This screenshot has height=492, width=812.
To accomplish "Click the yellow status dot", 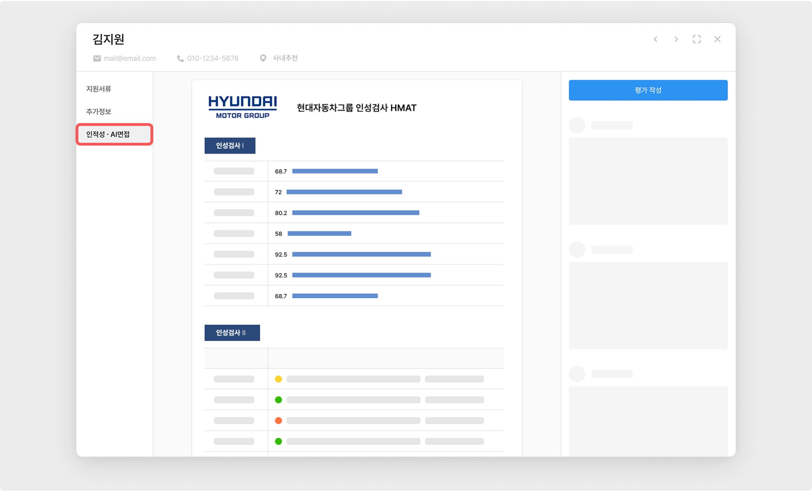I will (x=278, y=379).
